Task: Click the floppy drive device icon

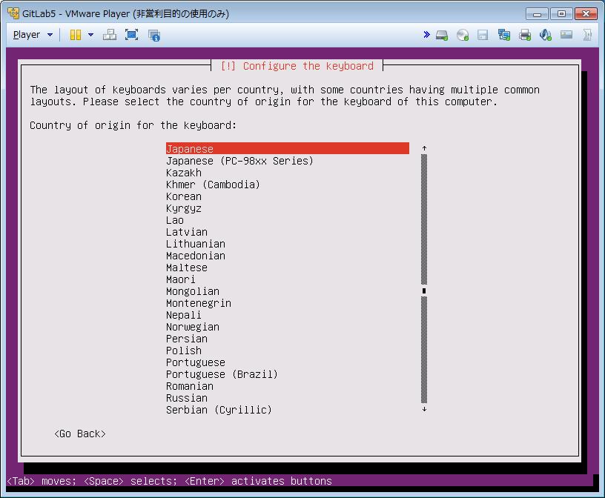Action: 483,35
